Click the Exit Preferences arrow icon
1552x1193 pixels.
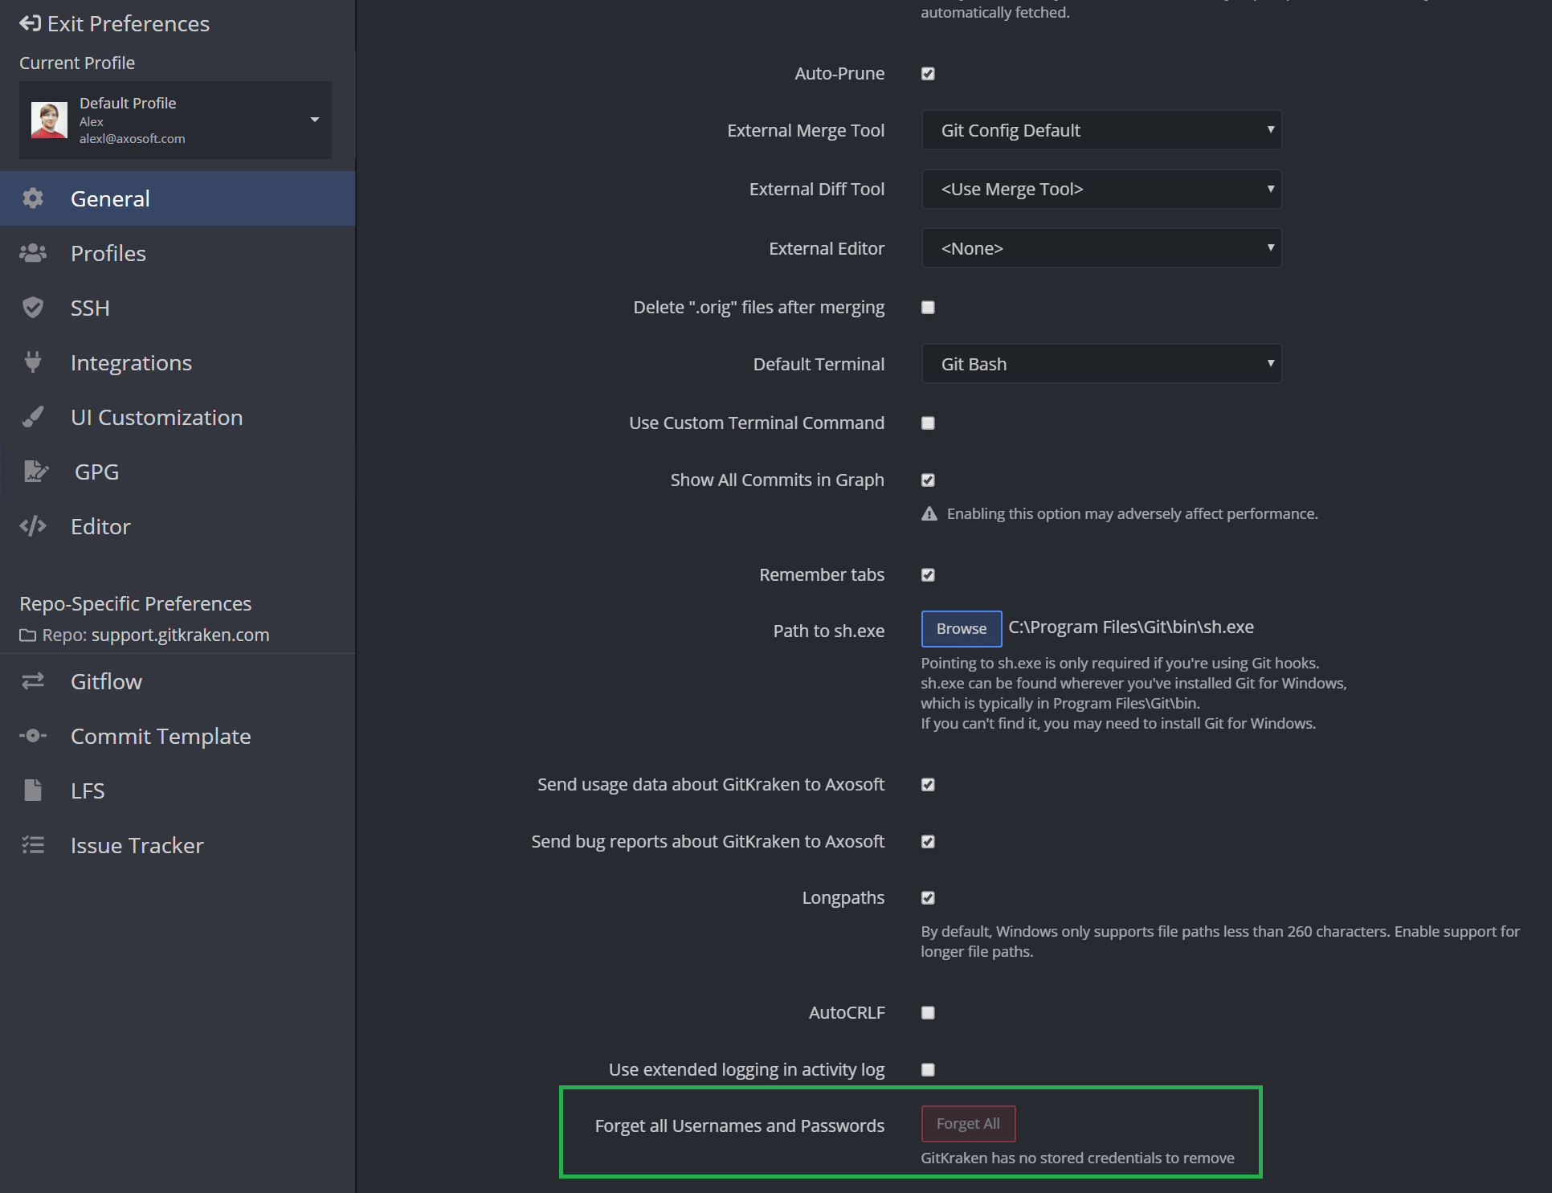point(31,23)
